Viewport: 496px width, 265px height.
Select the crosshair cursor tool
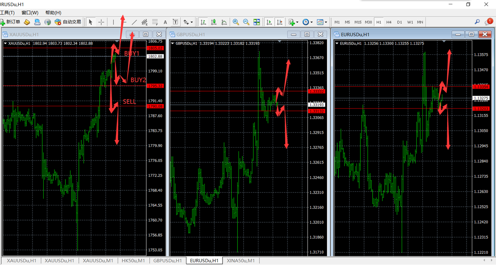coord(101,22)
